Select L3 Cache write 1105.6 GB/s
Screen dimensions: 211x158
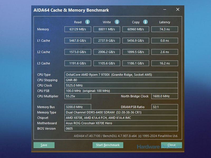pyautogui.click(x=107, y=63)
